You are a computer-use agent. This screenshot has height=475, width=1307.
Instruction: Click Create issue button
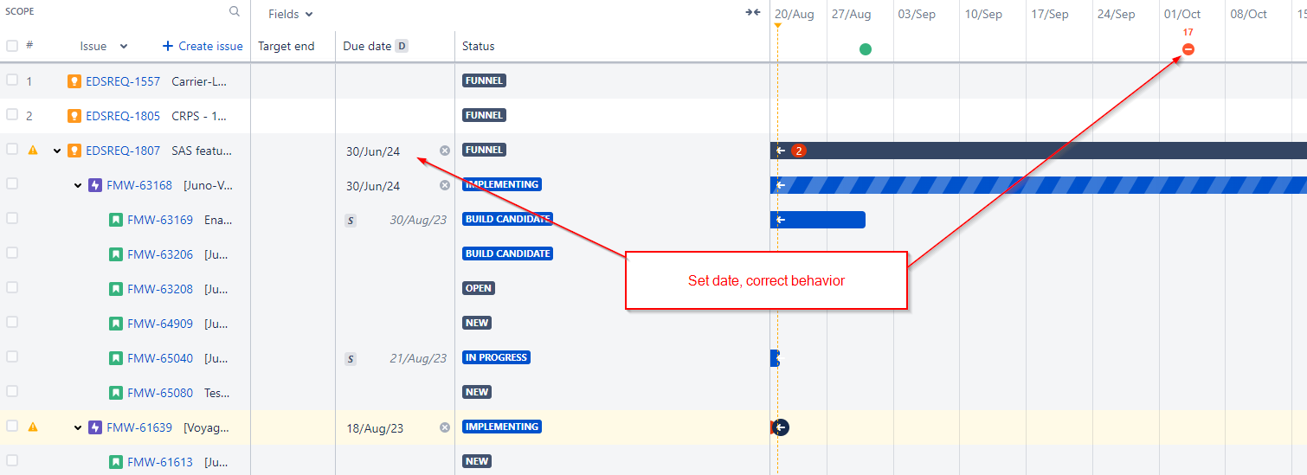click(x=203, y=46)
